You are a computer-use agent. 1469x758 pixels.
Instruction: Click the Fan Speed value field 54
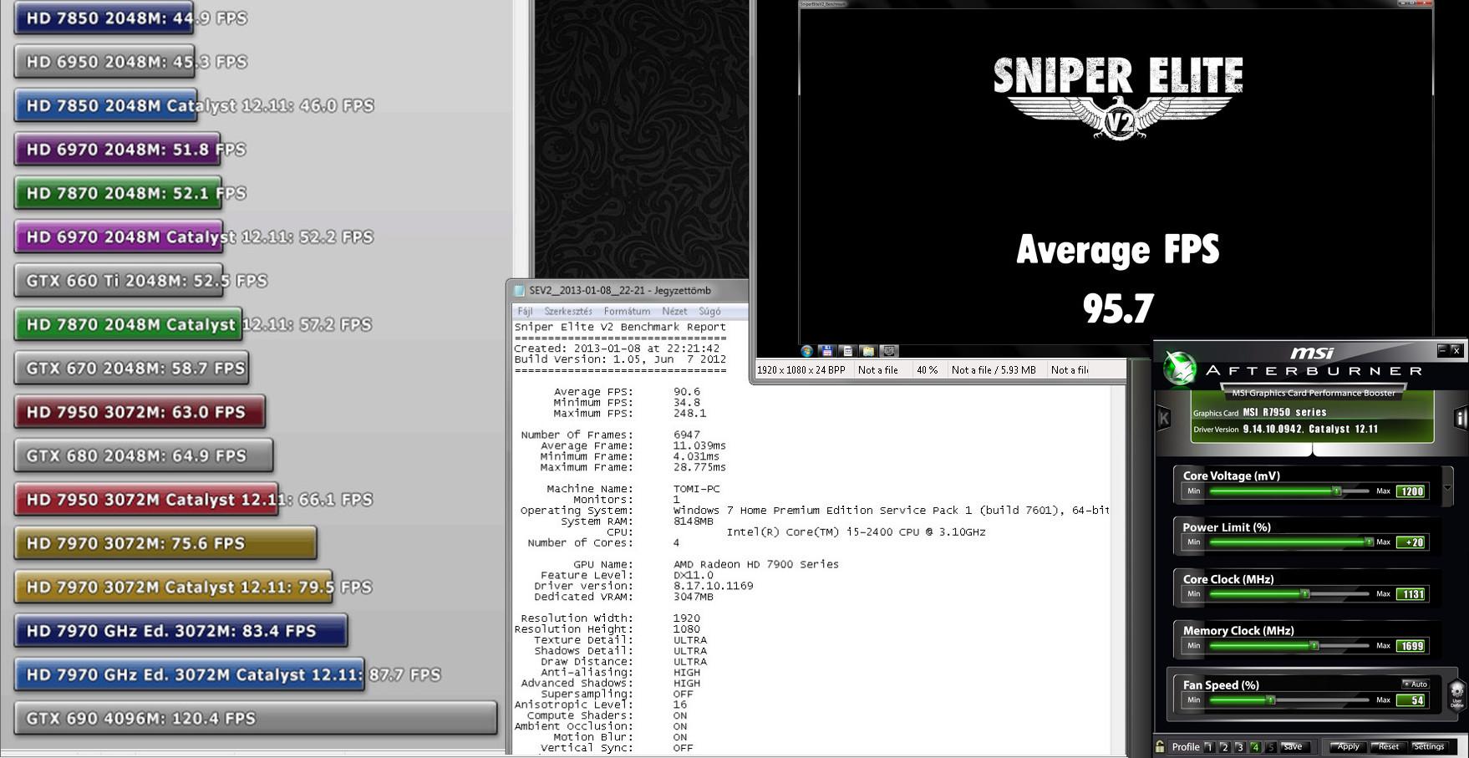(1412, 700)
